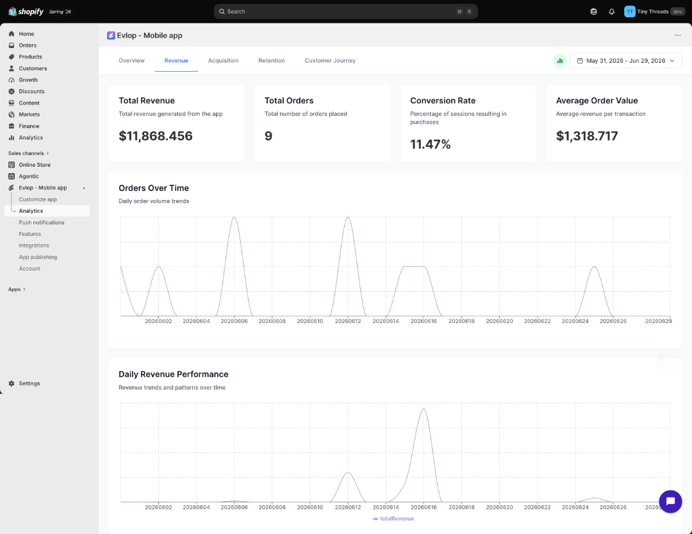
Task: Click the Orders inbox icon
Action: pos(12,45)
